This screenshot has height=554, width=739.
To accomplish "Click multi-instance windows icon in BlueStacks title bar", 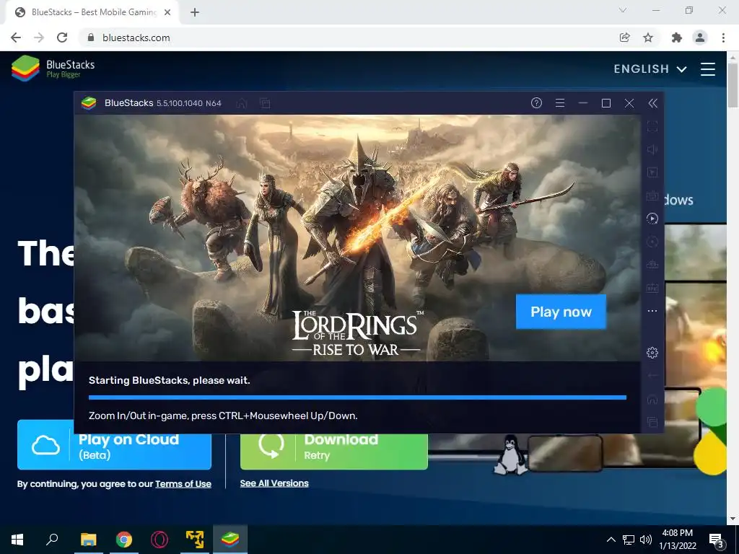I will 266,102.
